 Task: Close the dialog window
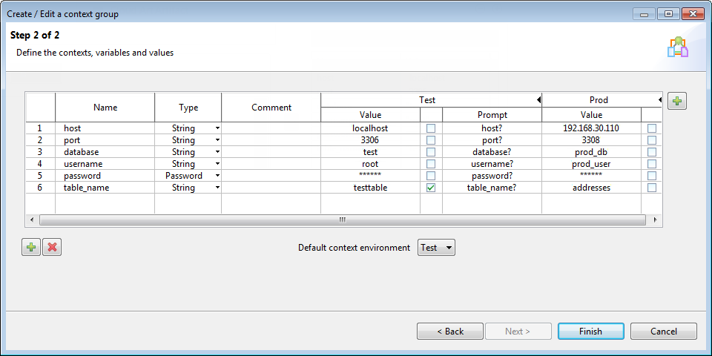click(x=693, y=13)
